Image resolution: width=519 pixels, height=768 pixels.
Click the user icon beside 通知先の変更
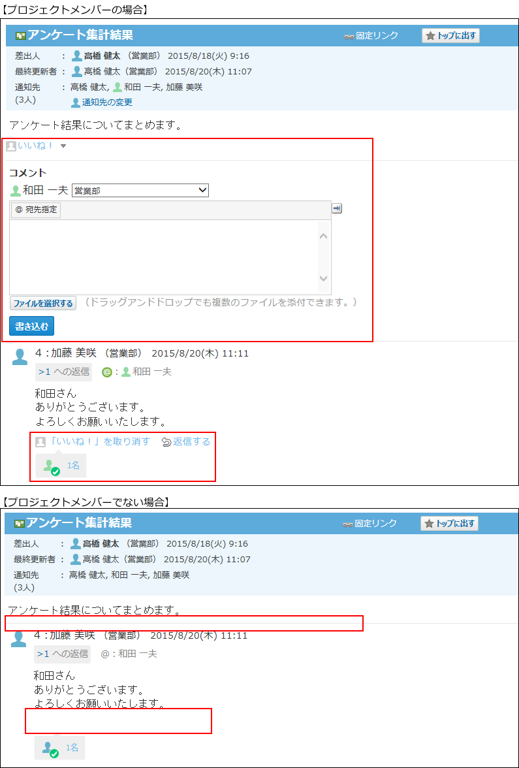click(76, 103)
